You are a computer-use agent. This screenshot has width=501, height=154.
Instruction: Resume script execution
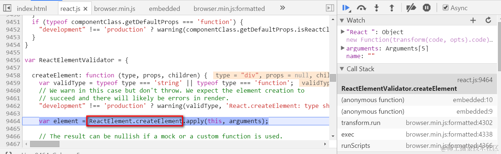tap(346, 8)
